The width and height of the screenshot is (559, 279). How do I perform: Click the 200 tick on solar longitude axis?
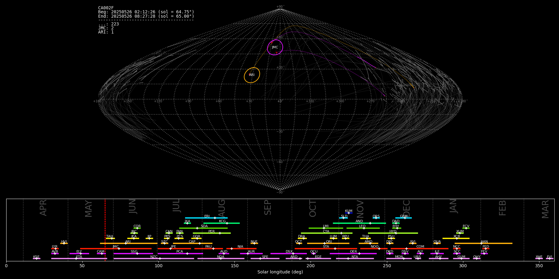(311, 266)
